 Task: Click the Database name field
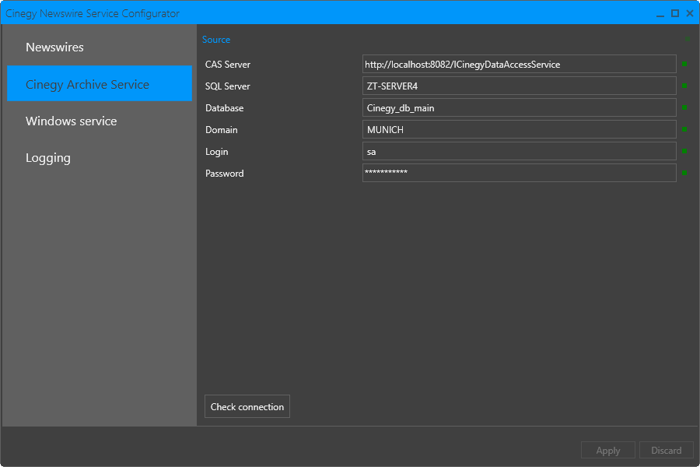(520, 107)
